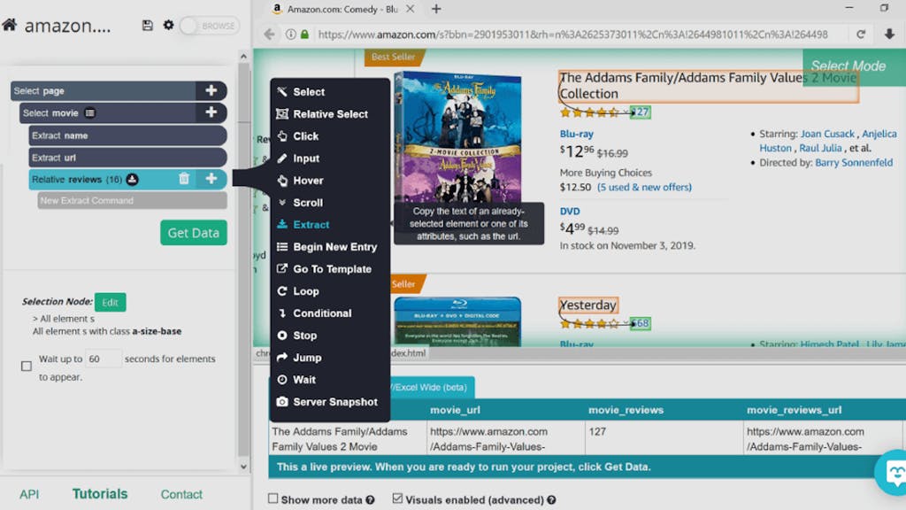Open the chat support bubble icon
This screenshot has height=510, width=906.
(893, 473)
